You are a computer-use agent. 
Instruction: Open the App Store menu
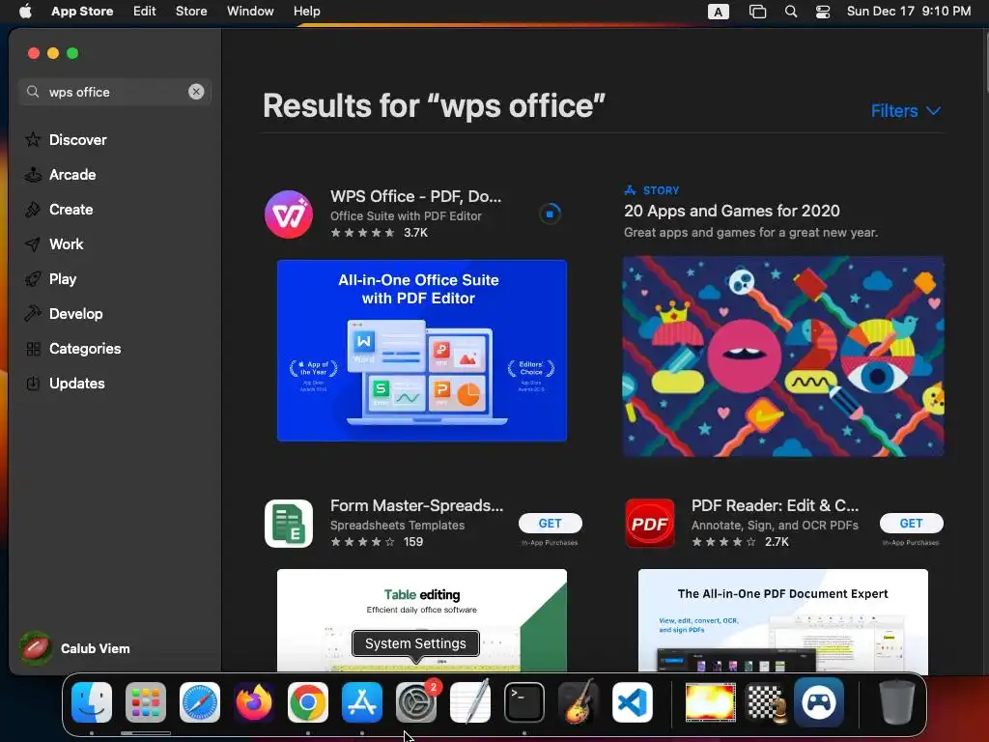coord(82,11)
